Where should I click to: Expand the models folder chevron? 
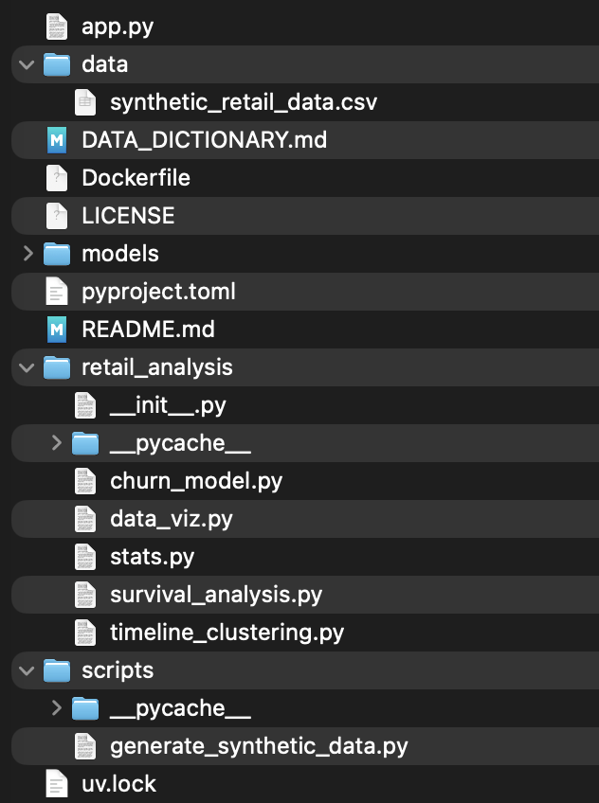pos(27,254)
